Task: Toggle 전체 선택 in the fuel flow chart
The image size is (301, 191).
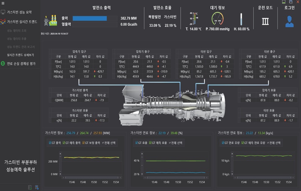Action: click(x=274, y=143)
